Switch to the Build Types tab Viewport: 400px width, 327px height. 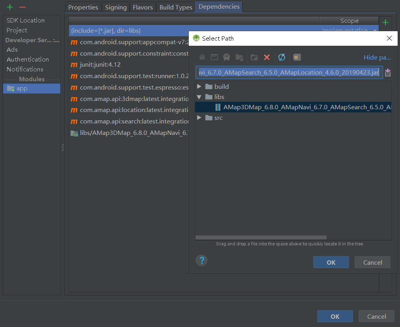pos(175,7)
